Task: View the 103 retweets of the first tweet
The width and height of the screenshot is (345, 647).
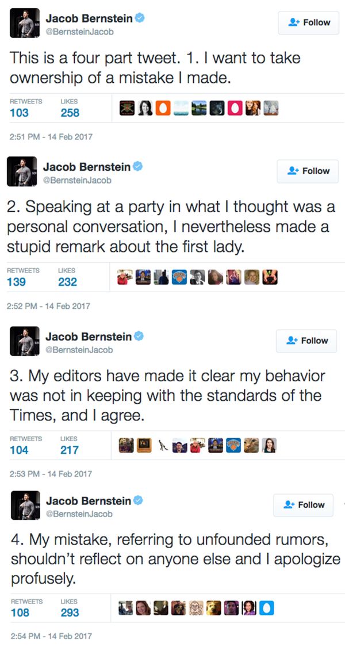Action: tap(19, 112)
